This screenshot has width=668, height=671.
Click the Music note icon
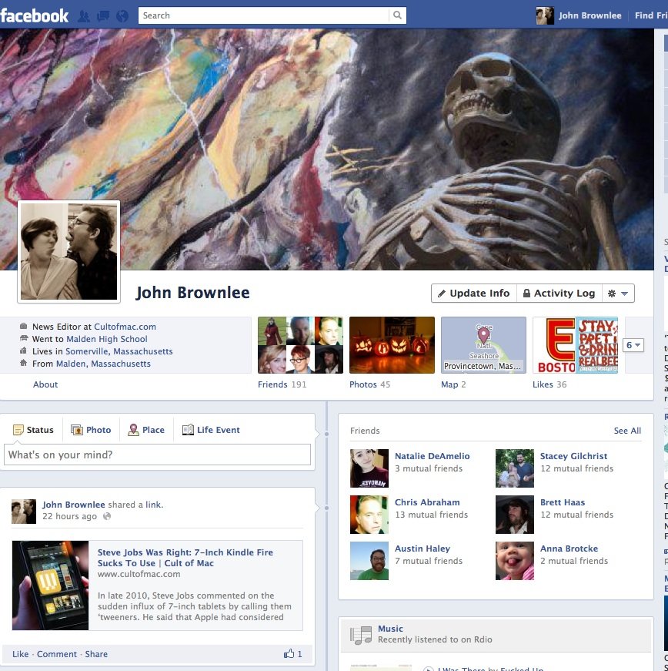(361, 635)
